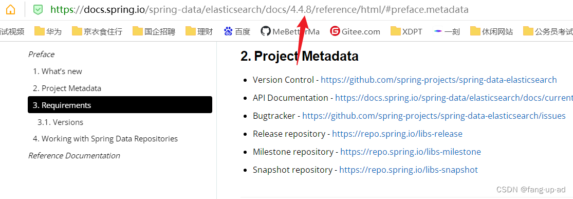This screenshot has height=199, width=573.
Task: Open the Gitee.com bookmark
Action: [355, 31]
